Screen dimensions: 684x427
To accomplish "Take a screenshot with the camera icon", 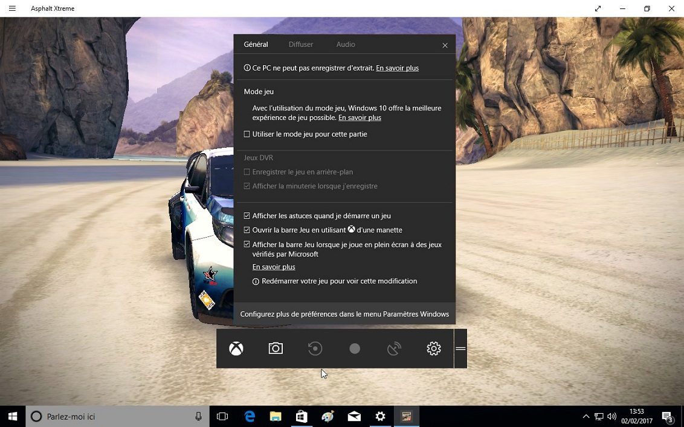I will click(x=276, y=349).
